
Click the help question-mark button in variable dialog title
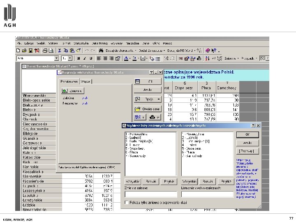coord(253,125)
